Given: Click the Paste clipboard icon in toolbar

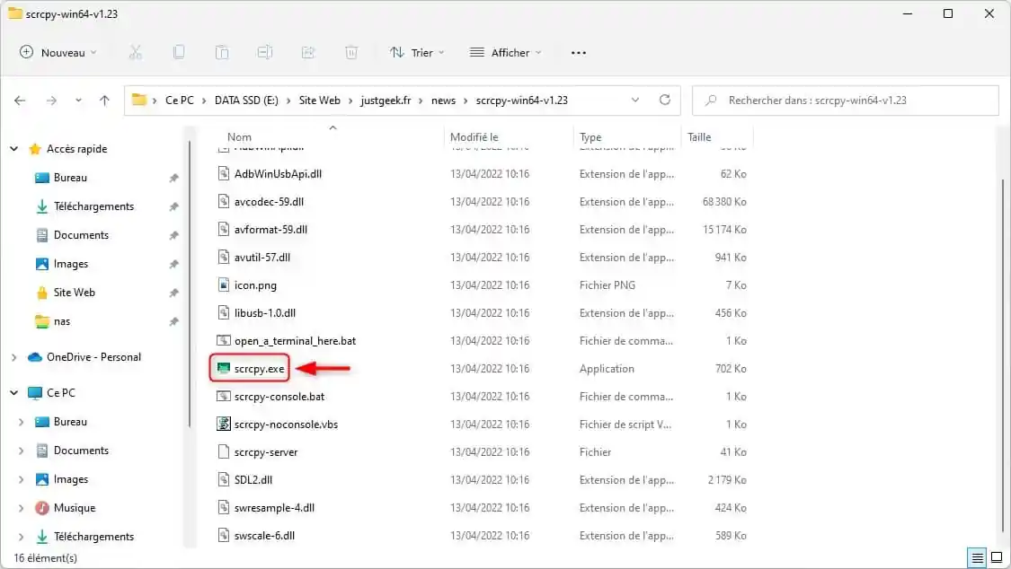Looking at the screenshot, I should (x=222, y=53).
